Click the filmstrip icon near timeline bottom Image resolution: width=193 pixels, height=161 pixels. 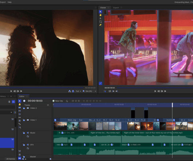[20, 154]
